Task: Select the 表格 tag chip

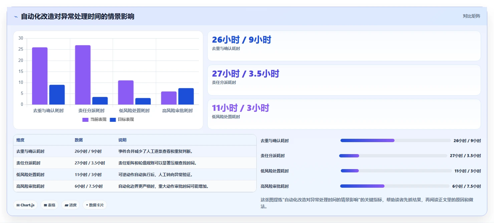Action: 49,205
